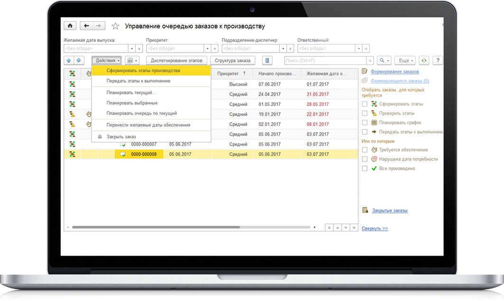Click the lock icon beside Закрыть заказ
This screenshot has height=301, width=504.
pyautogui.click(x=100, y=137)
